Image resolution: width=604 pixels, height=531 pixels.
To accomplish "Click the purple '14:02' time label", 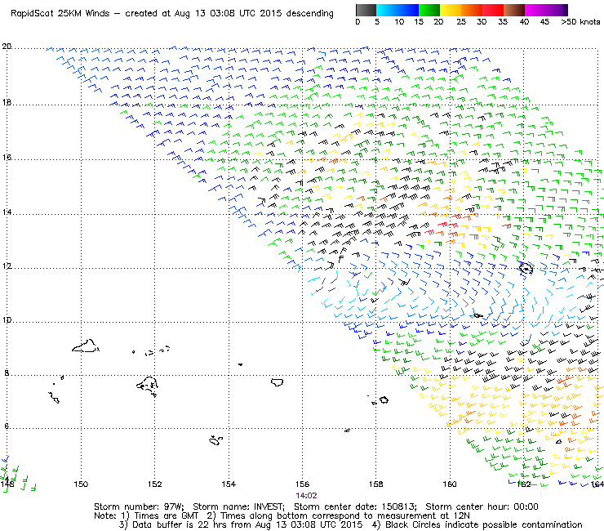I will (x=306, y=496).
